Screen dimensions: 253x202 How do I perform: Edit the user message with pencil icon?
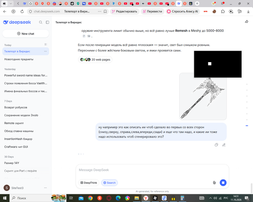tap(224, 145)
